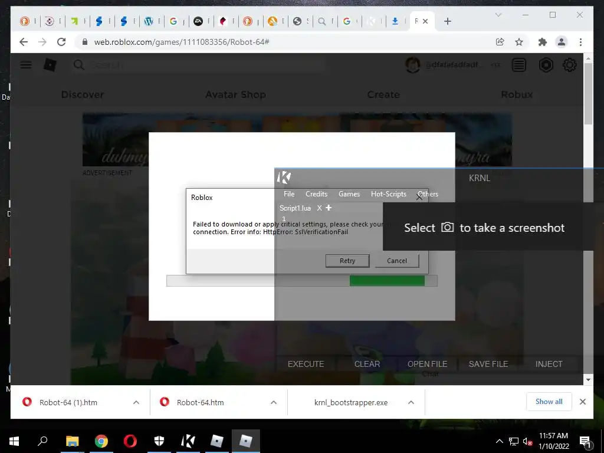Switch to the Downloads browser tab
Image resolution: width=604 pixels, height=453 pixels.
(x=395, y=22)
